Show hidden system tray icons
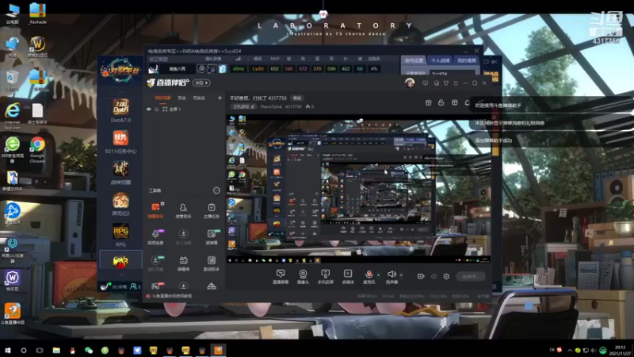Image resolution: width=634 pixels, height=357 pixels. pos(570,350)
